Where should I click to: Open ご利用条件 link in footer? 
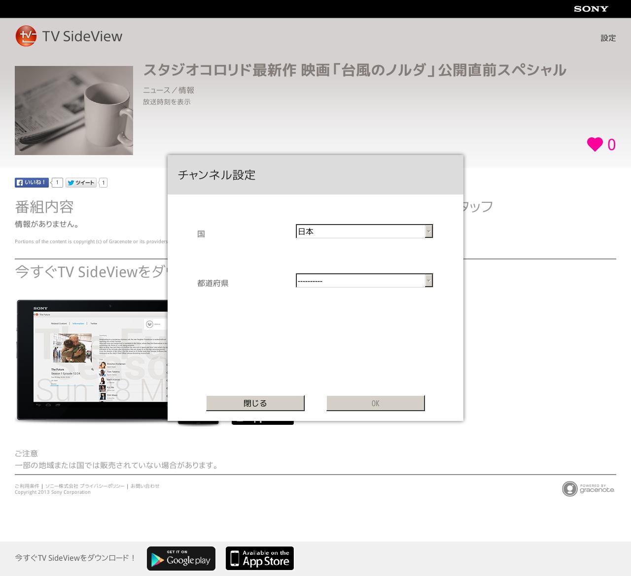coord(27,486)
